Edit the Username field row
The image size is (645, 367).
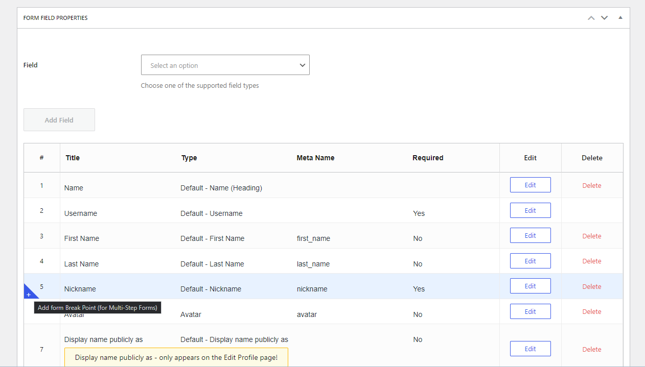531,210
